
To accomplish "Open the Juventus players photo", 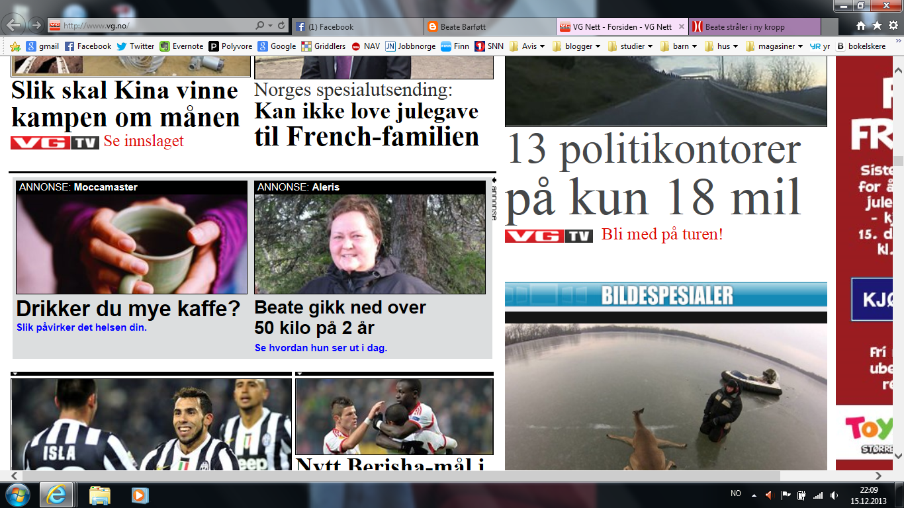I will (151, 424).
